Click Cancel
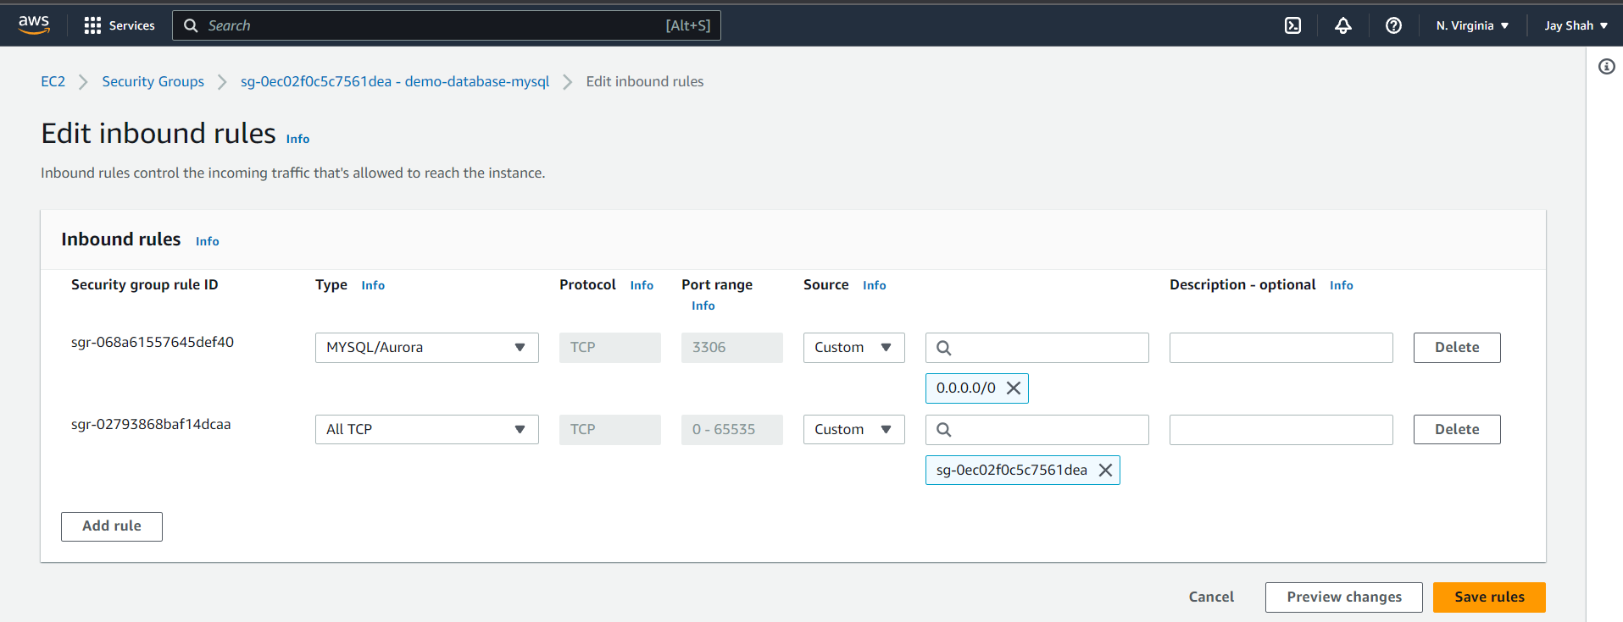Viewport: 1623px width, 622px height. click(1211, 597)
